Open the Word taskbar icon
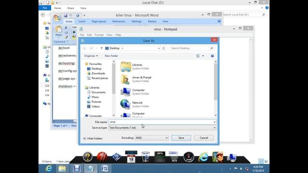The image size is (308, 173). (x=104, y=169)
